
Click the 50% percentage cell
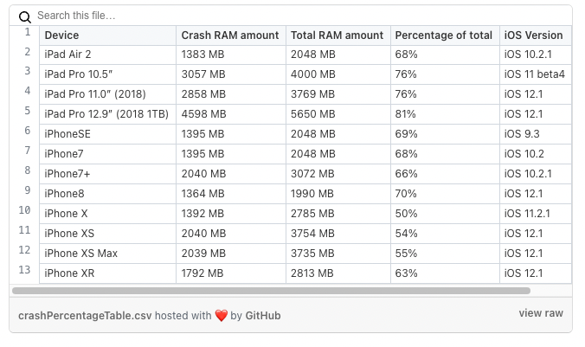[x=445, y=214]
